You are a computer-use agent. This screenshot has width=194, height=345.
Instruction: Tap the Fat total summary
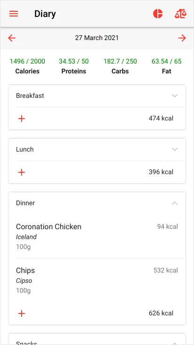167,66
